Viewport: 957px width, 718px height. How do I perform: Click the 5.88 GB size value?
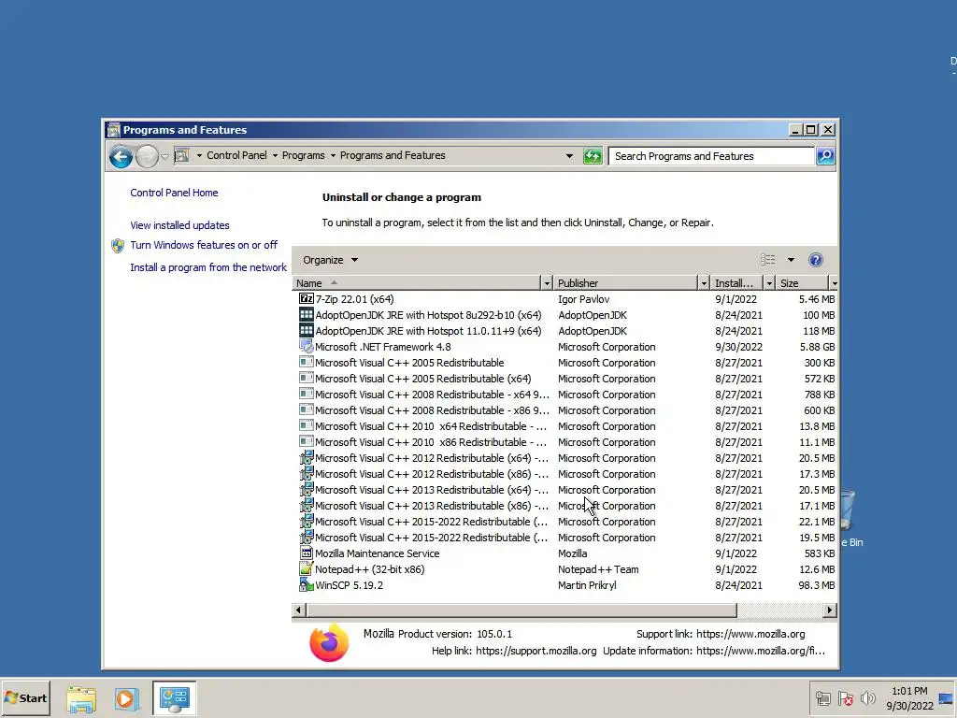click(x=817, y=347)
